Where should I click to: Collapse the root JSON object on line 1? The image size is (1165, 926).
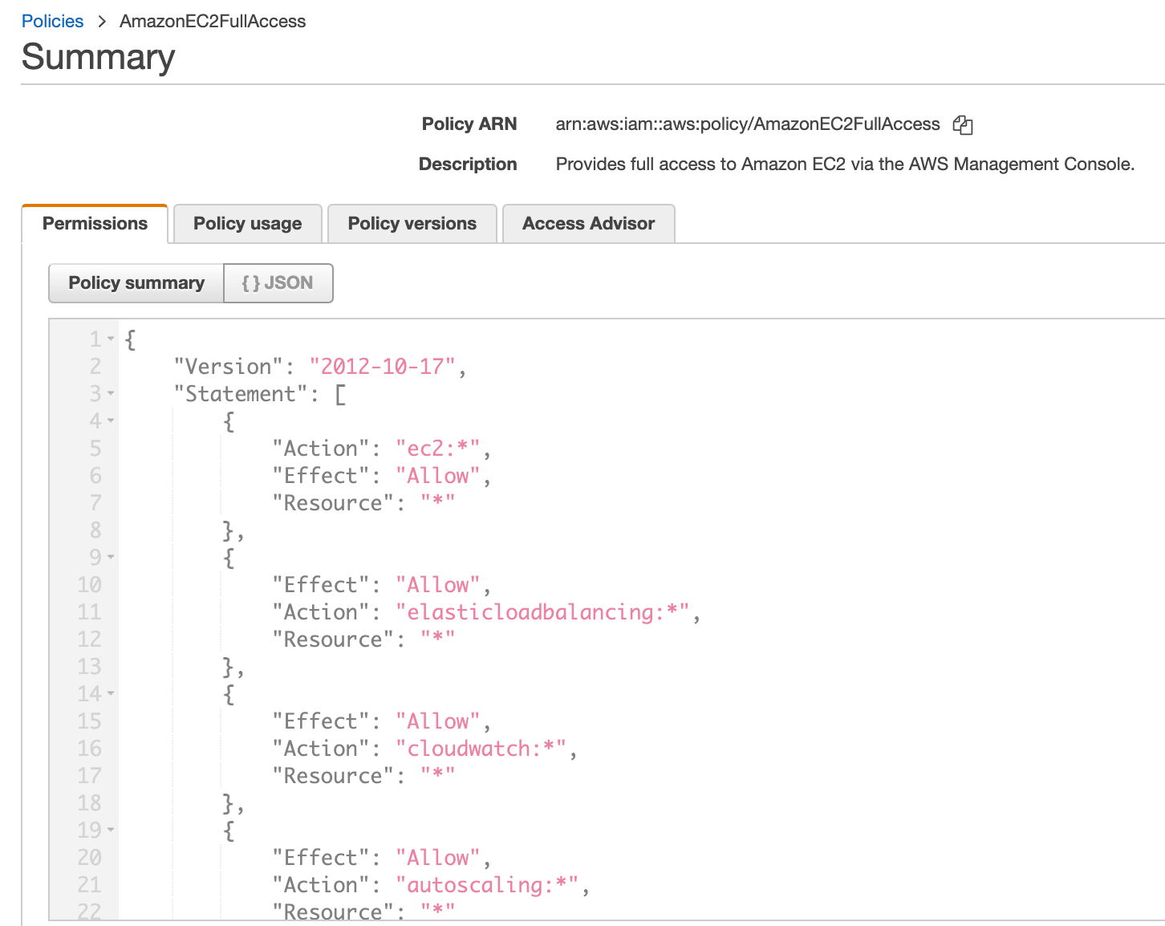tap(111, 339)
